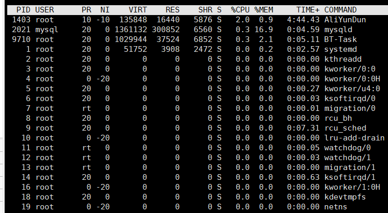Image resolution: width=388 pixels, height=213 pixels.
Task: Click PID 9710 in the process list
Action: [x=21, y=39]
